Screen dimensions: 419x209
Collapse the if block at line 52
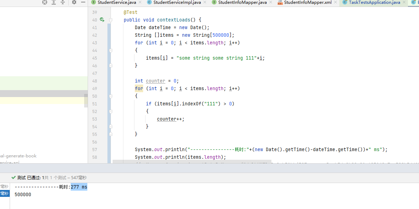click(x=111, y=111)
